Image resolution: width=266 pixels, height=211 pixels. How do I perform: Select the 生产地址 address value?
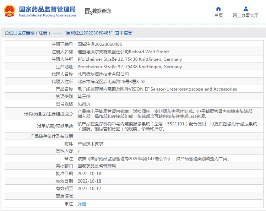point(130,67)
